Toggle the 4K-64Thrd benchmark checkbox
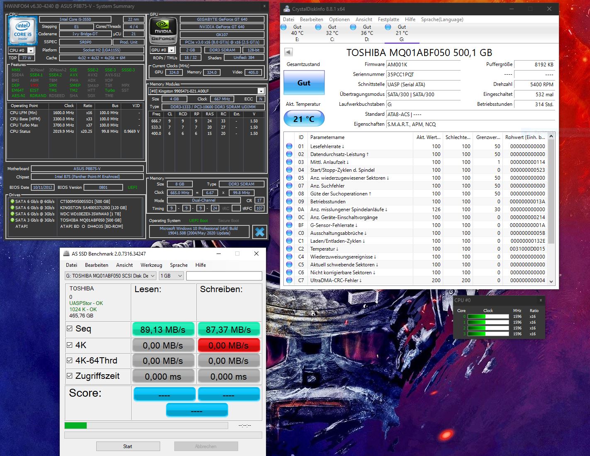This screenshot has width=590, height=456. [x=70, y=360]
